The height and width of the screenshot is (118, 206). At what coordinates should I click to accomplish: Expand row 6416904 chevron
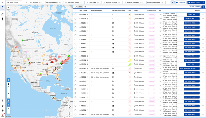(x=203, y=110)
